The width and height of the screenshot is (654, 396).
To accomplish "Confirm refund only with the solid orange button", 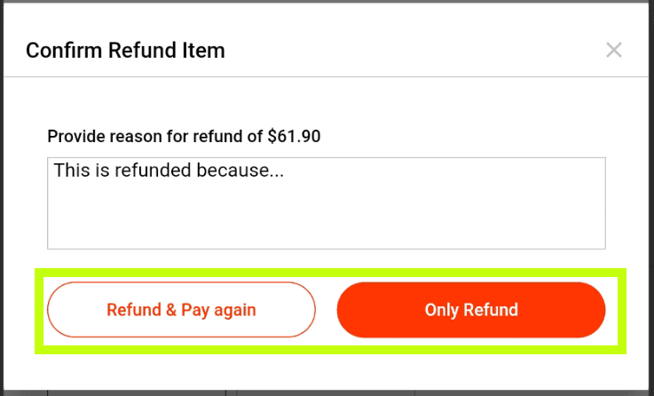I will [x=471, y=310].
